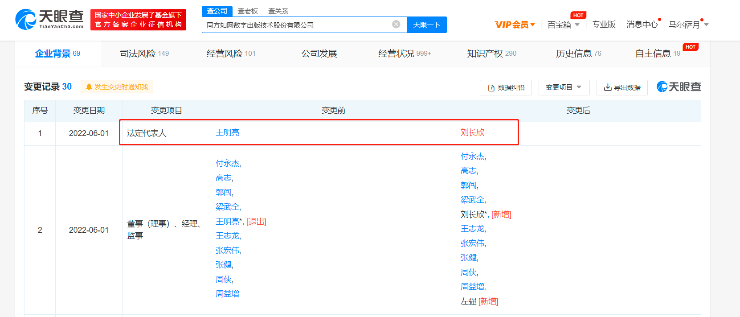
Task: Open the 专业版 link in header
Action: pyautogui.click(x=604, y=25)
